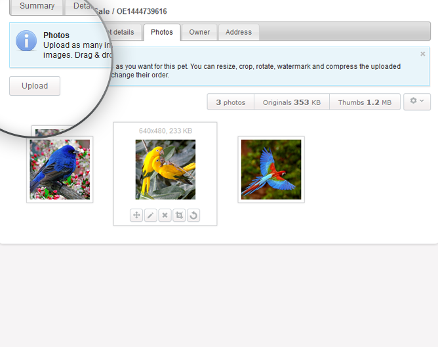Open the Address tab
The image size is (438, 347).
tap(239, 32)
